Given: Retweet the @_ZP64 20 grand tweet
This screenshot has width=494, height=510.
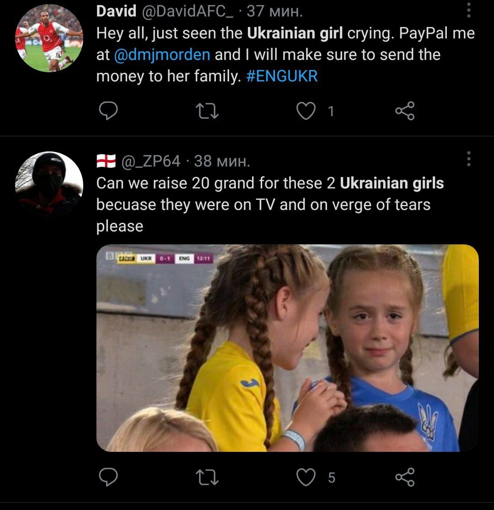Looking at the screenshot, I should point(207,477).
